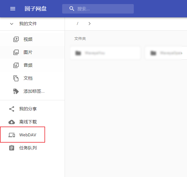Click the 添加标签 add tag icon

tap(16, 91)
